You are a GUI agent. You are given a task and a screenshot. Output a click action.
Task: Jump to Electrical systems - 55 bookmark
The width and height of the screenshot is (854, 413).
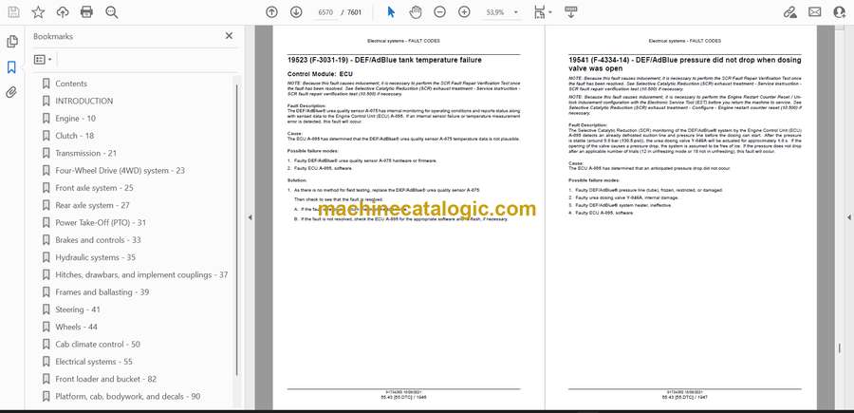[x=94, y=362]
